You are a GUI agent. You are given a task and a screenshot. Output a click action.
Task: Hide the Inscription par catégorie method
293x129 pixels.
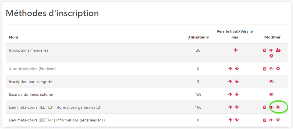tap(271, 82)
